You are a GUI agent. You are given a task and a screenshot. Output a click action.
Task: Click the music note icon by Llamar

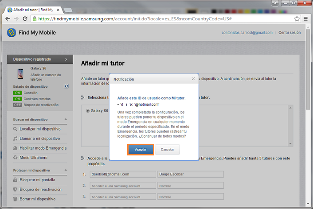pos(15,139)
